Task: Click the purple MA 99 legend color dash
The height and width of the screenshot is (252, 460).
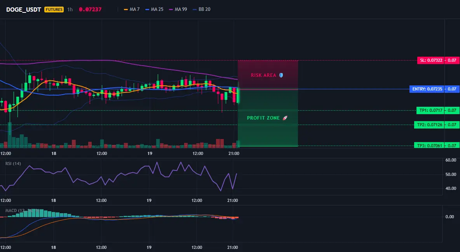Action: [x=171, y=9]
